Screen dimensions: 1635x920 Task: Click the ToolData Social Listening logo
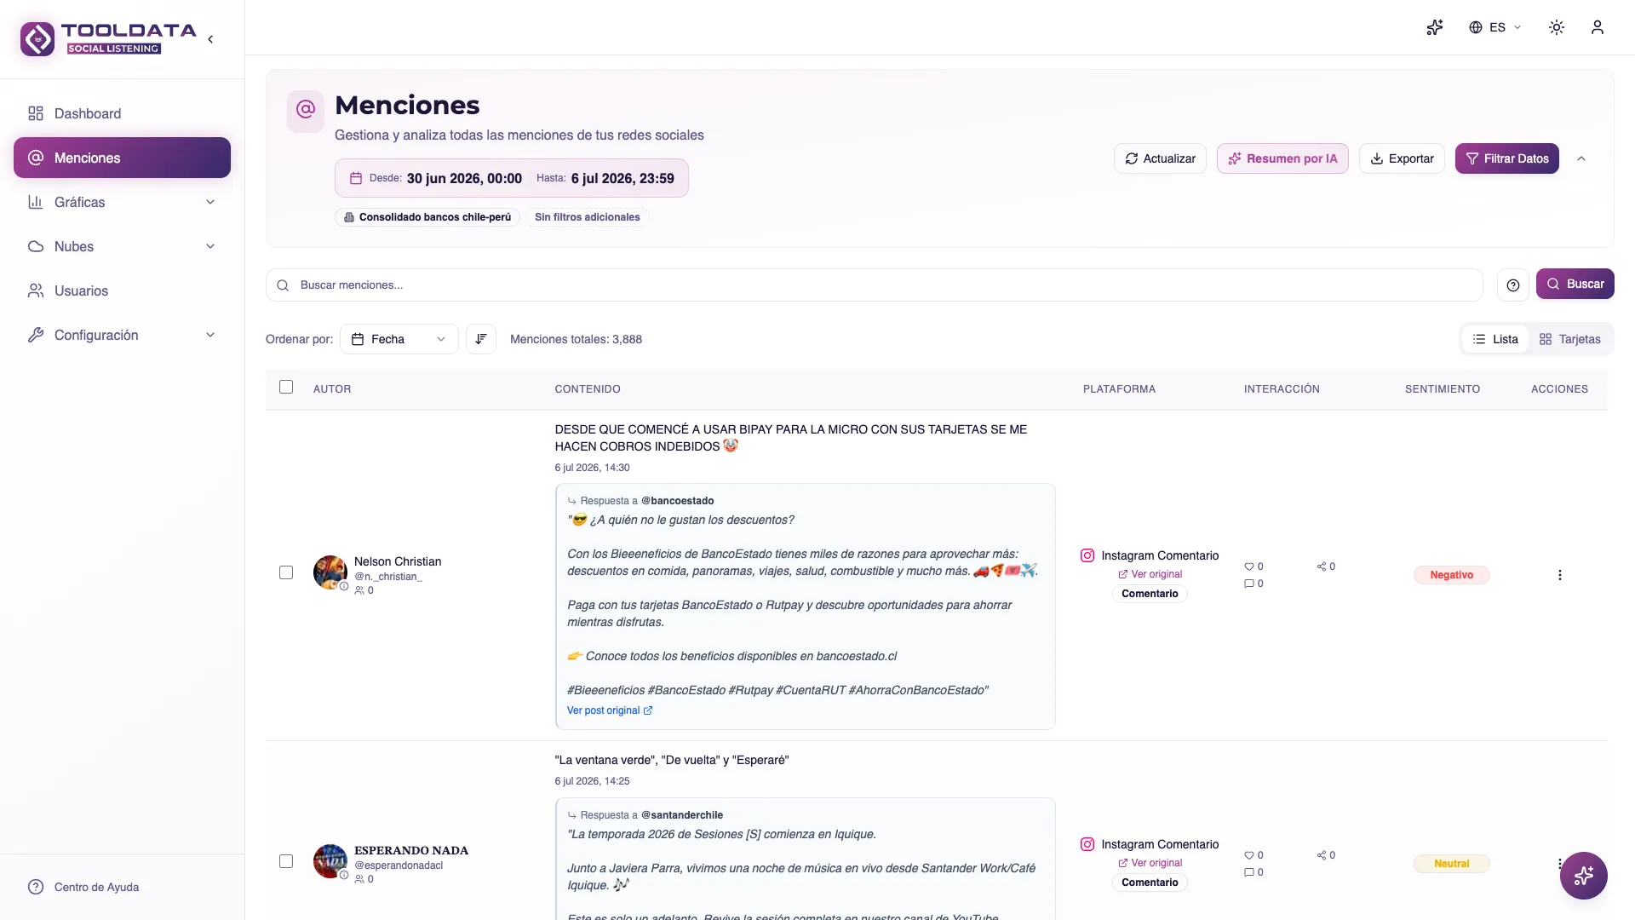point(108,38)
